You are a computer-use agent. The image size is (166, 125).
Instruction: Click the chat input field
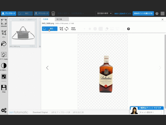[x=150, y=112]
